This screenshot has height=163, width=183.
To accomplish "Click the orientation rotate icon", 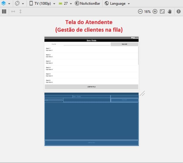I will 17,3.
